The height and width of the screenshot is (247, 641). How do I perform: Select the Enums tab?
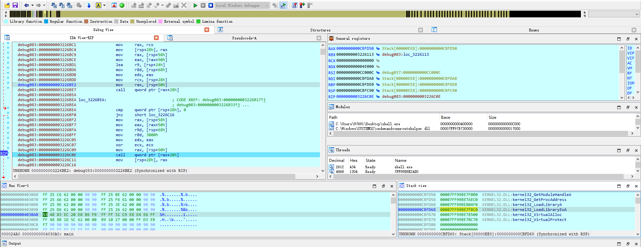pyautogui.click(x=534, y=30)
